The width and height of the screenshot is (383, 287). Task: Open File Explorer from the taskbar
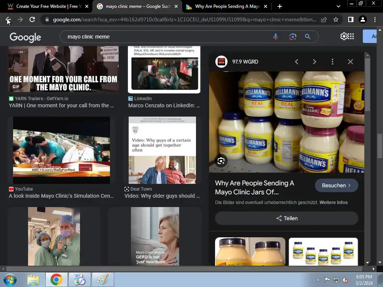33,280
